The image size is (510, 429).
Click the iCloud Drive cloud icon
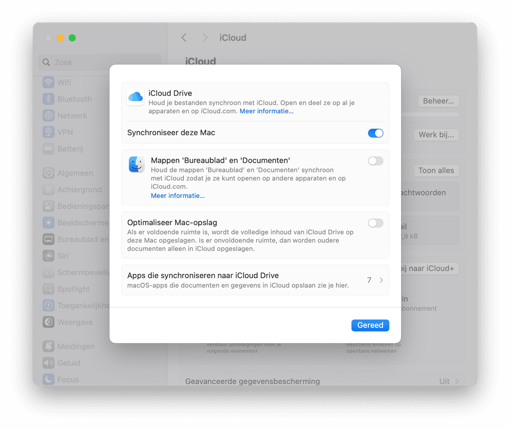(x=135, y=97)
